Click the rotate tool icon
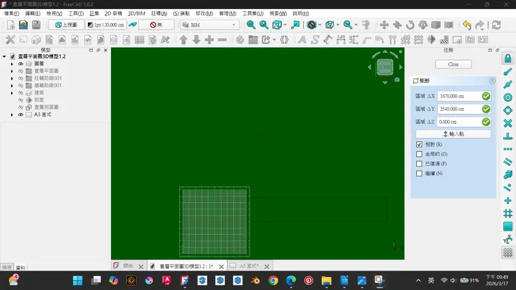 pos(410,24)
